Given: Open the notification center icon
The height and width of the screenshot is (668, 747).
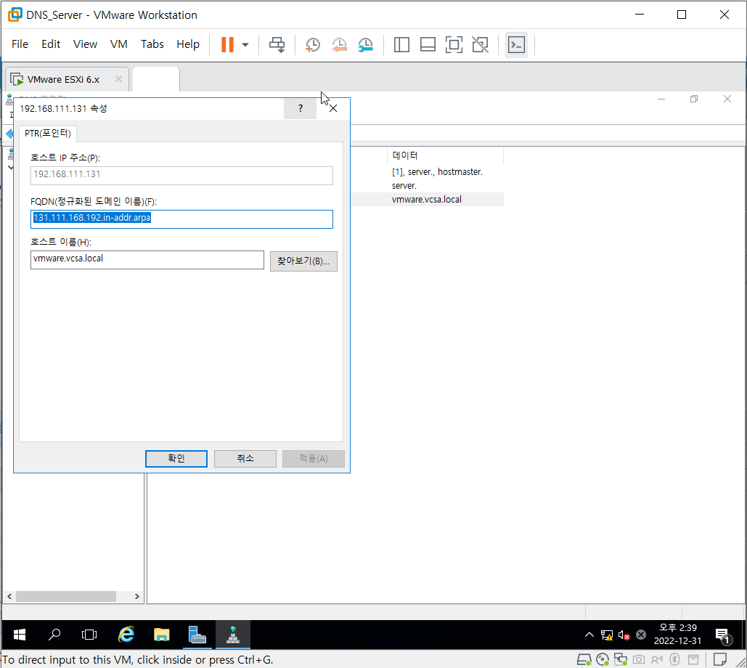Looking at the screenshot, I should [723, 635].
